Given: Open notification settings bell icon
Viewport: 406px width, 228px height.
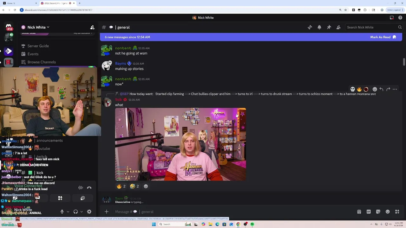Looking at the screenshot, I should click(319, 27).
